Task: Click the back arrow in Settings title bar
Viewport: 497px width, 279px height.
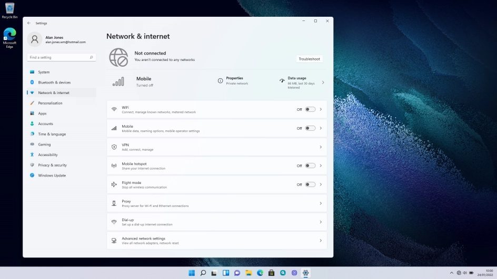Action: (x=29, y=23)
